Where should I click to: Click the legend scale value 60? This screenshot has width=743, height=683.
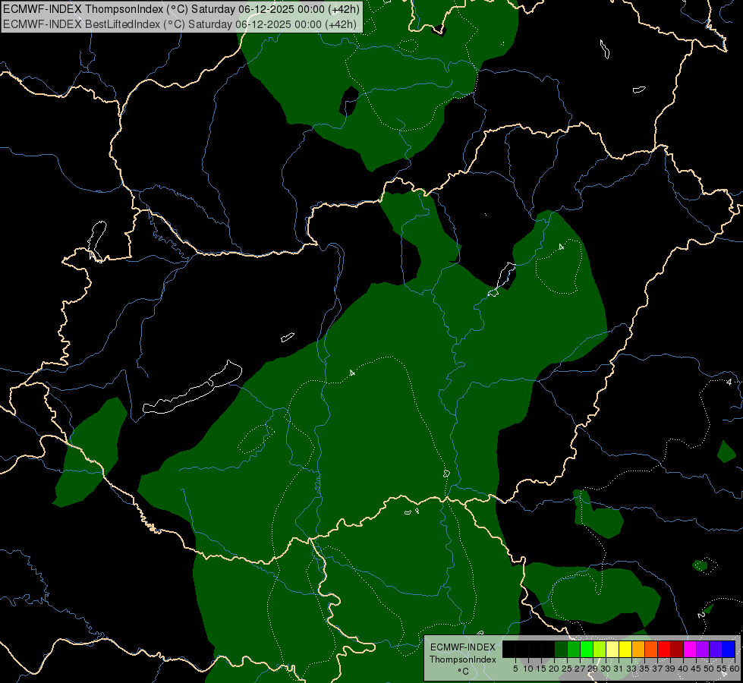click(735, 669)
